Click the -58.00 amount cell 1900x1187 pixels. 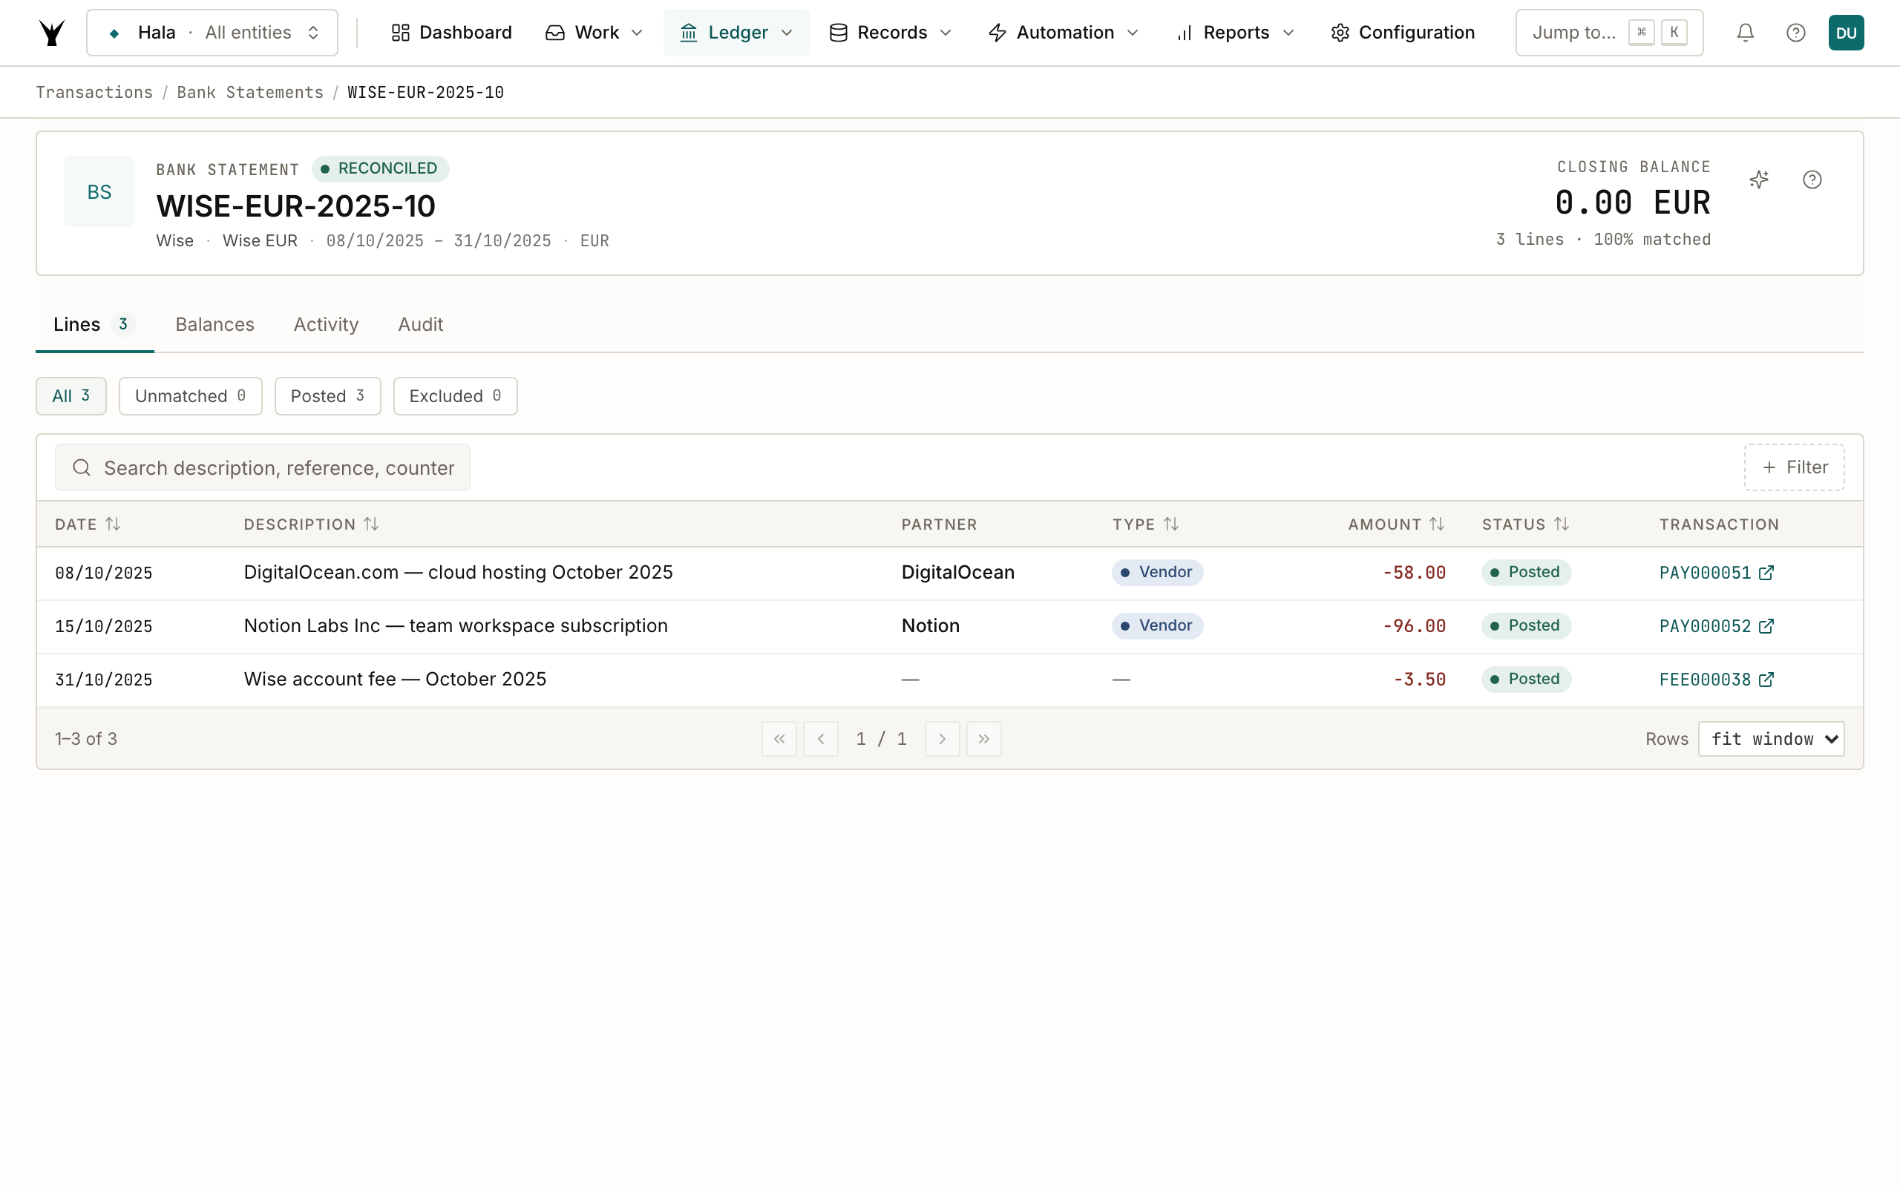(1414, 573)
